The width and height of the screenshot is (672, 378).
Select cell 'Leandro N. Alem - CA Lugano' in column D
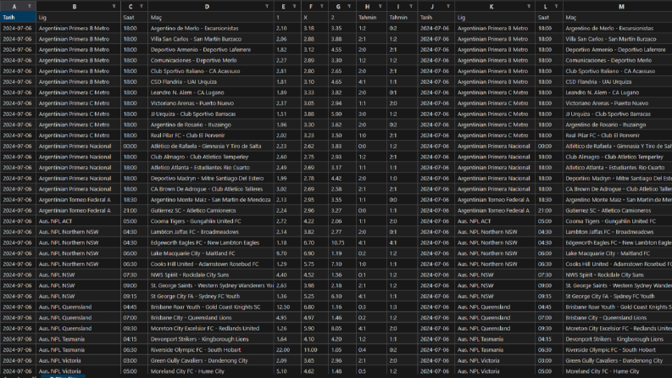coord(211,92)
